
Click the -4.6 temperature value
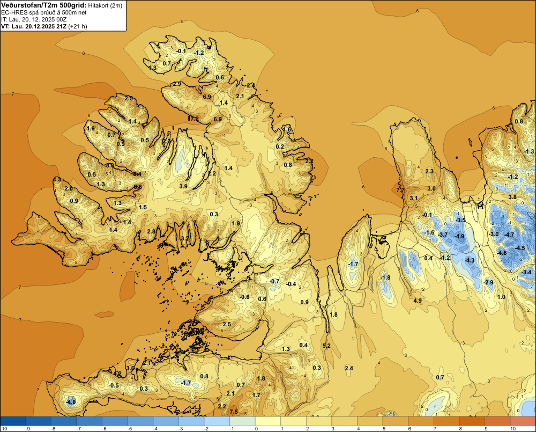click(502, 253)
